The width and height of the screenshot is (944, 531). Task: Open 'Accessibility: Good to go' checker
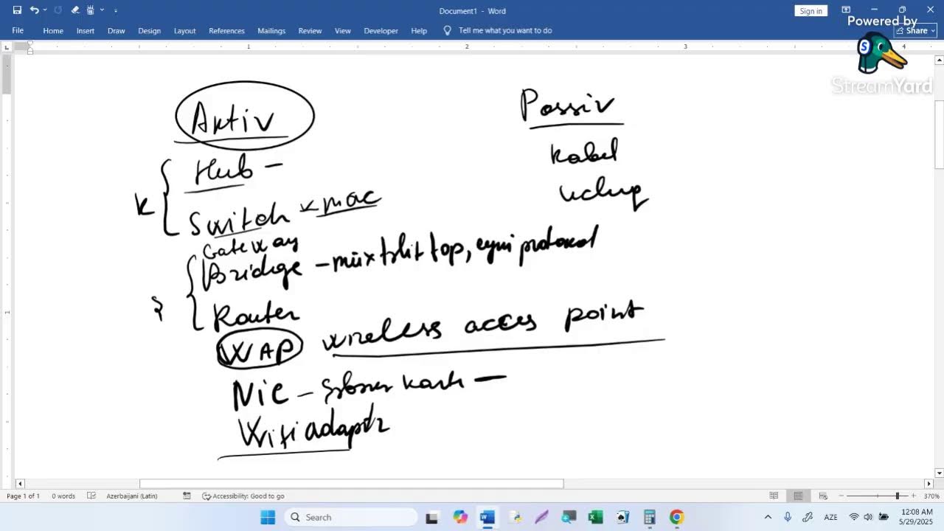pyautogui.click(x=243, y=496)
